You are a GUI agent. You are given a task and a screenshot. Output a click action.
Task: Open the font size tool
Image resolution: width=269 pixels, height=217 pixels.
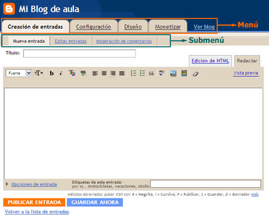(x=38, y=73)
